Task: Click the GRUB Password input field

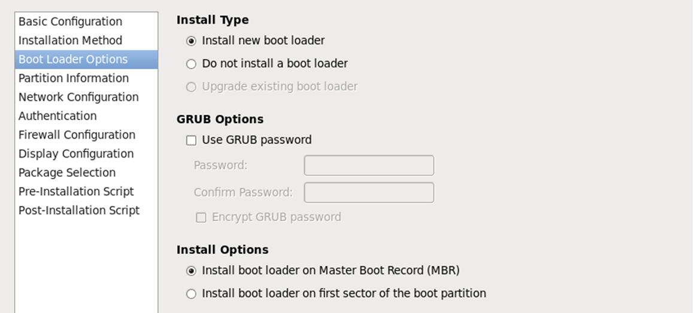Action: [x=369, y=165]
